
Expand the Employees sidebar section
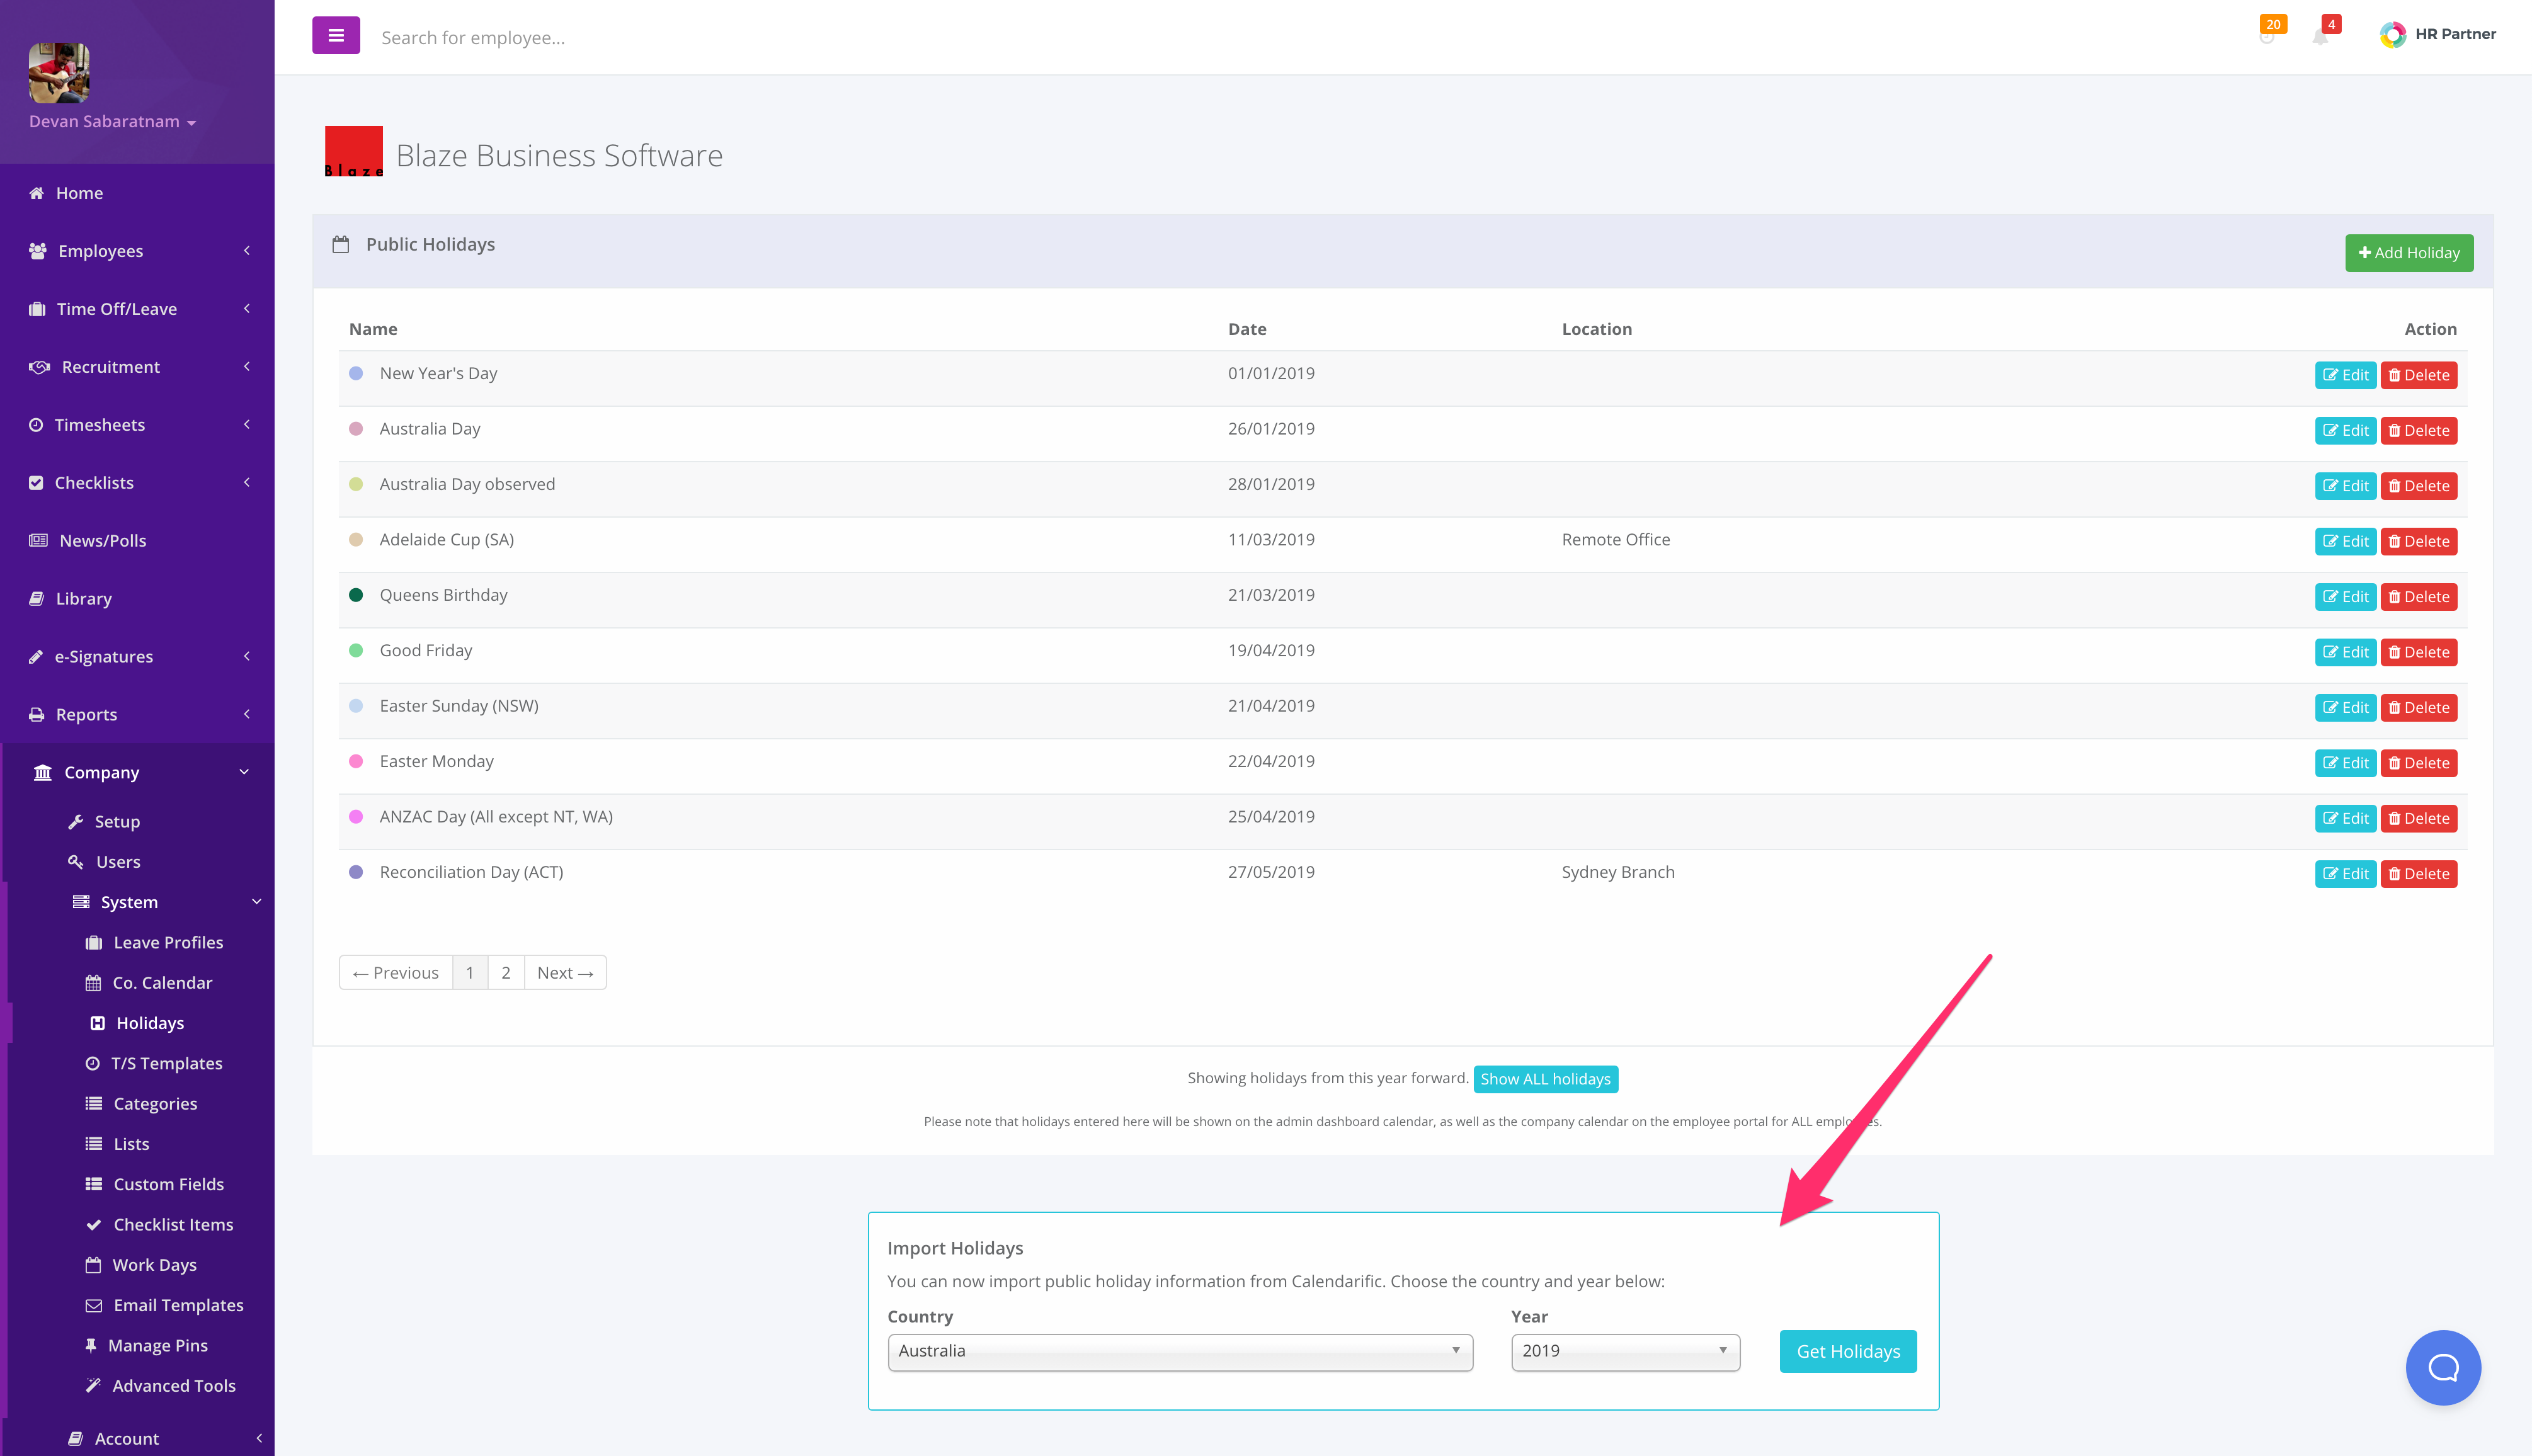tap(137, 251)
